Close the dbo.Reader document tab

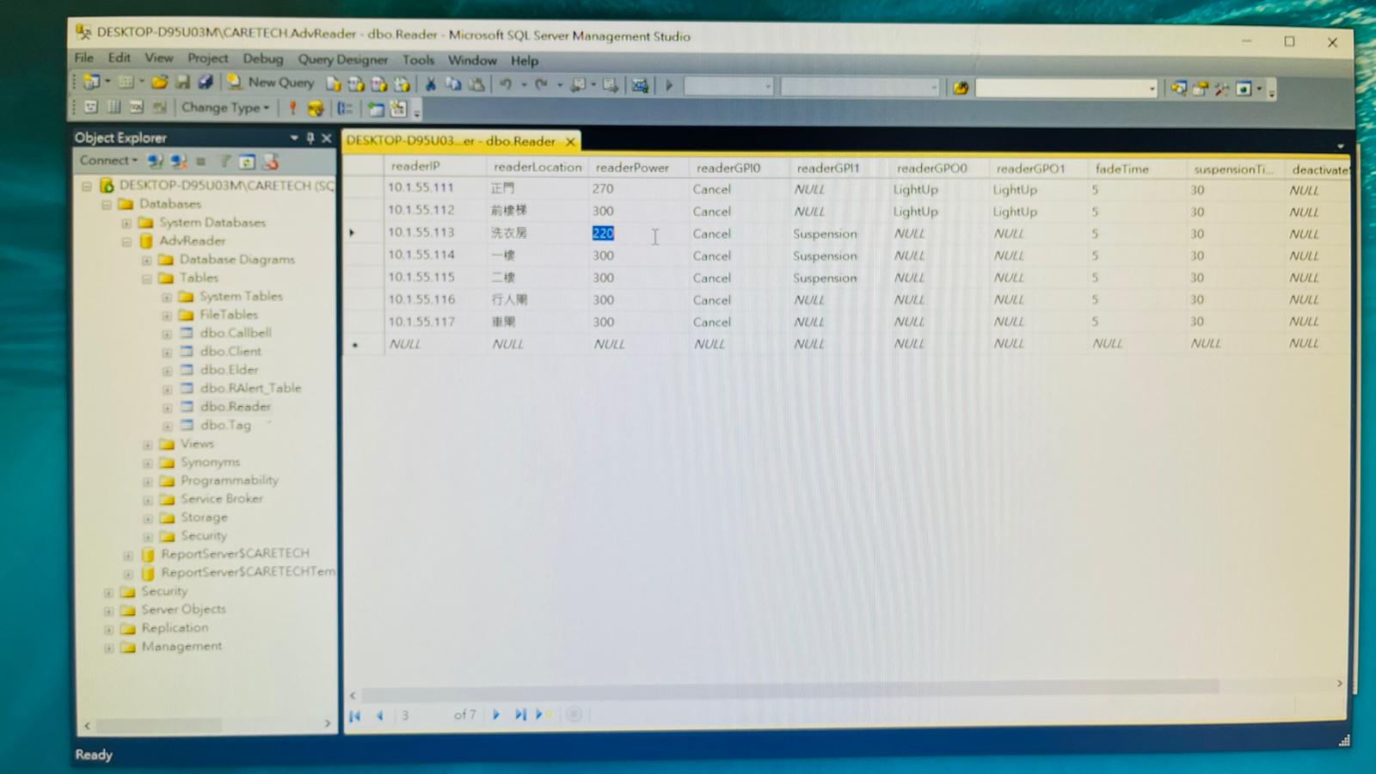click(x=570, y=142)
